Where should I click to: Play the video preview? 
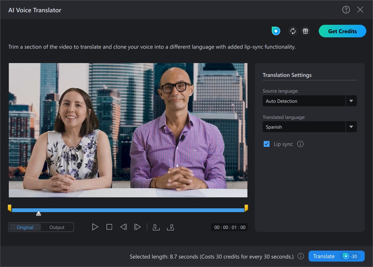coord(95,227)
